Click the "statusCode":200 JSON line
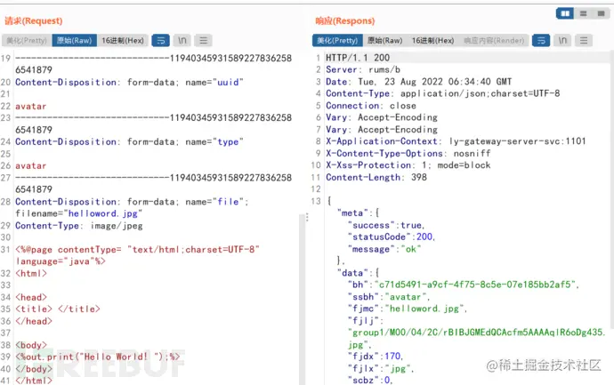 pyautogui.click(x=392, y=237)
